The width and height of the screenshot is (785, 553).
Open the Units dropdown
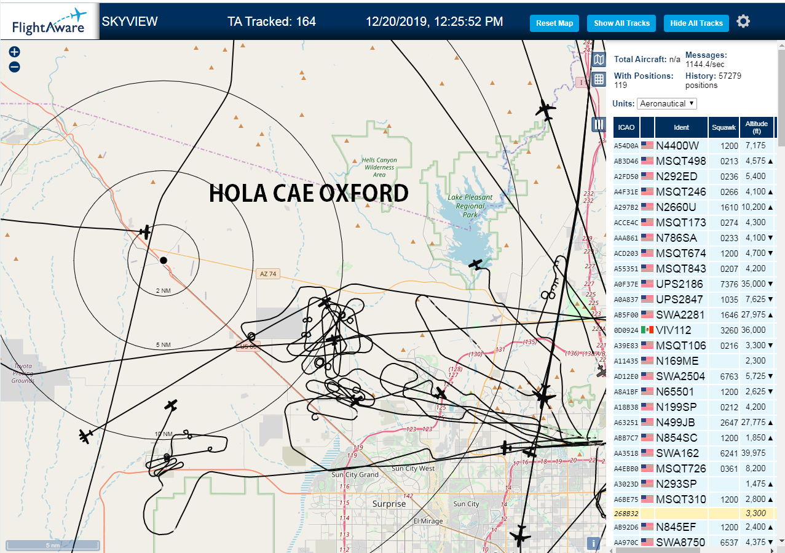pos(667,103)
